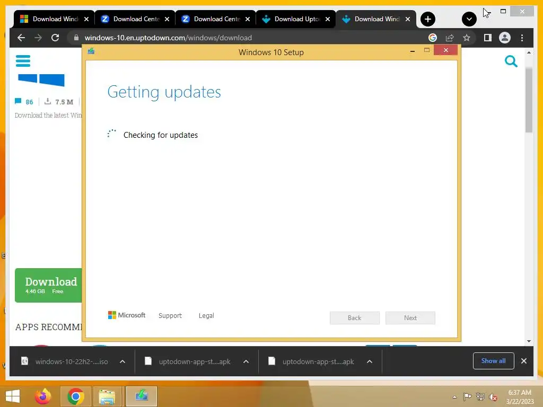Close the Windows 10 Setup window
Screen dimensions: 543x407
445,50
